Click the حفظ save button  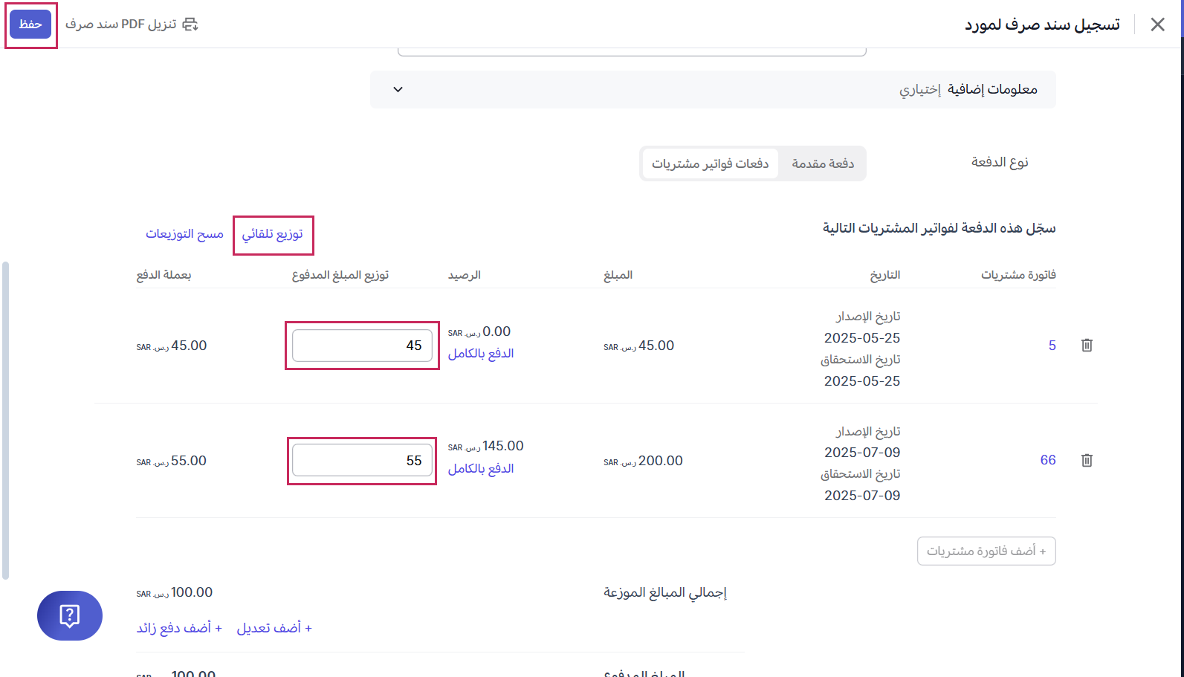[30, 25]
